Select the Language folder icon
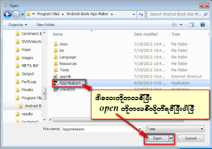This screenshot has width=212, height=149. pos(56,57)
